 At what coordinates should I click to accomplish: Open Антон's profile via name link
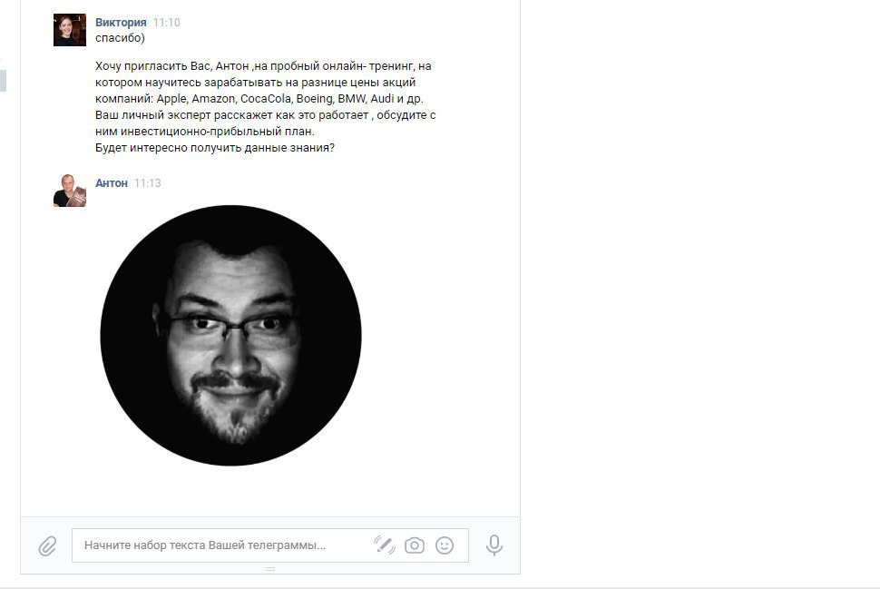(111, 183)
